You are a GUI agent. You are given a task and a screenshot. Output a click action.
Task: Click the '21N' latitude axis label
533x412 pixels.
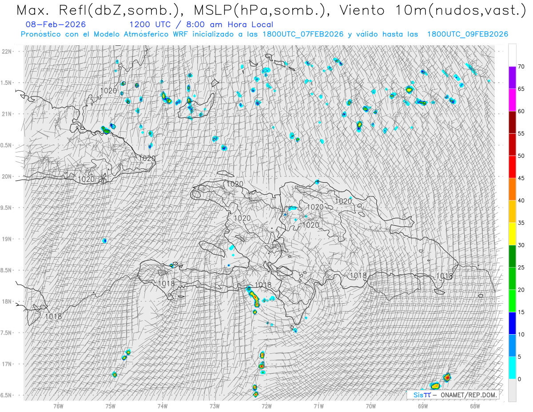click(x=8, y=114)
